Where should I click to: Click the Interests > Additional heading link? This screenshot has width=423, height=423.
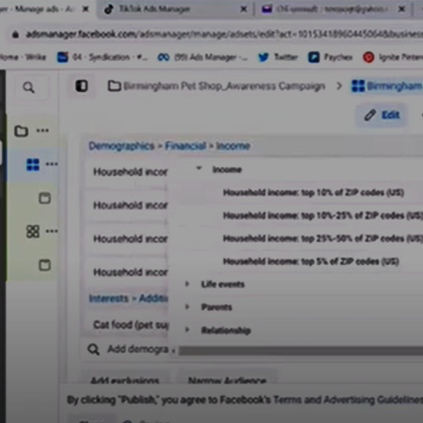(x=128, y=298)
